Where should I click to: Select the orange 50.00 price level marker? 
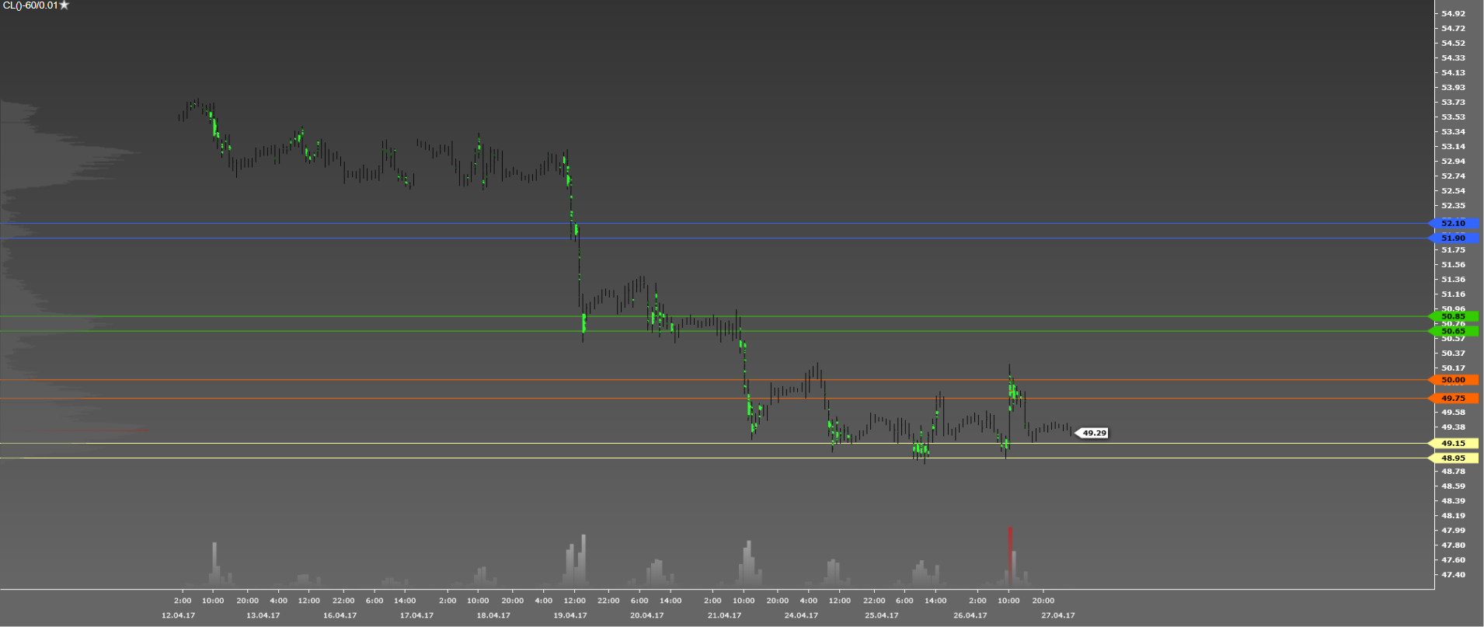[x=1454, y=380]
